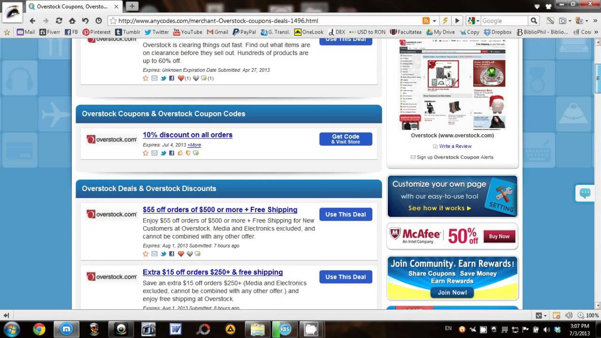The height and width of the screenshot is (338, 601).
Task: Click the search magnifier icon
Action: [x=534, y=21]
